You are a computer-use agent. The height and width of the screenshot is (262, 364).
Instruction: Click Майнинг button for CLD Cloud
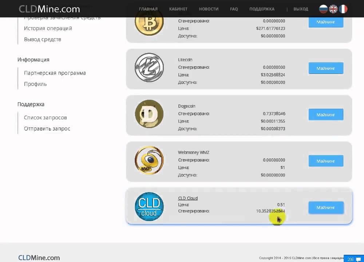click(326, 207)
